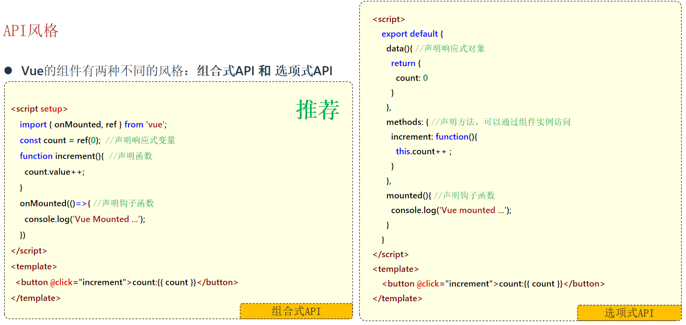Click the "<script setup>" opening tag
Image resolution: width=686 pixels, height=325 pixels.
click(x=39, y=109)
